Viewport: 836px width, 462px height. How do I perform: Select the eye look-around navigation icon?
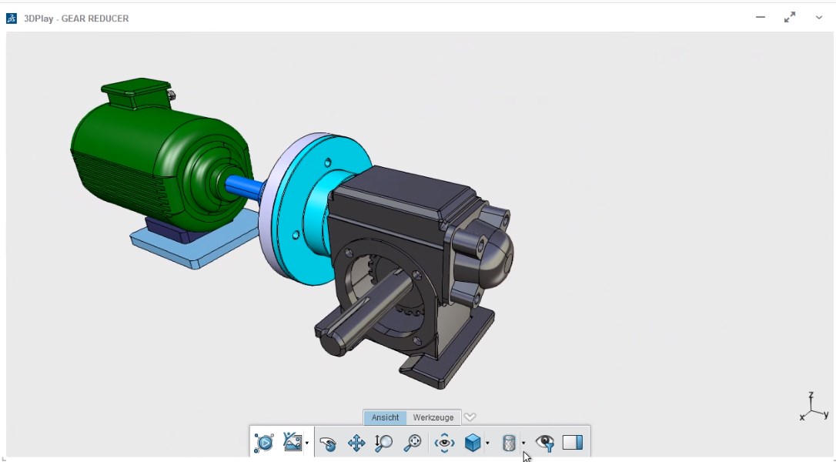point(444,442)
